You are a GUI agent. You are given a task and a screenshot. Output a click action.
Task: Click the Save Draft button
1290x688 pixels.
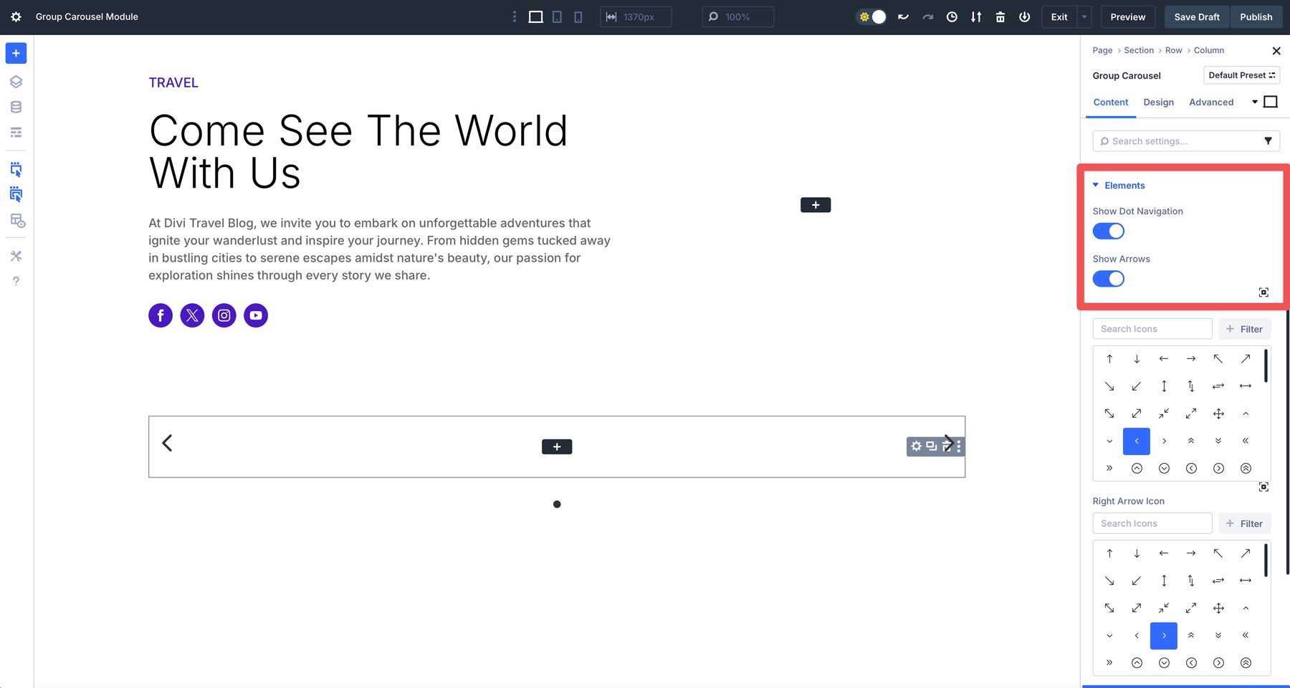(x=1196, y=16)
